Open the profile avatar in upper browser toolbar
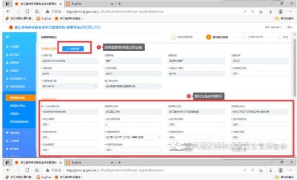297x180 pixels. coord(281,11)
